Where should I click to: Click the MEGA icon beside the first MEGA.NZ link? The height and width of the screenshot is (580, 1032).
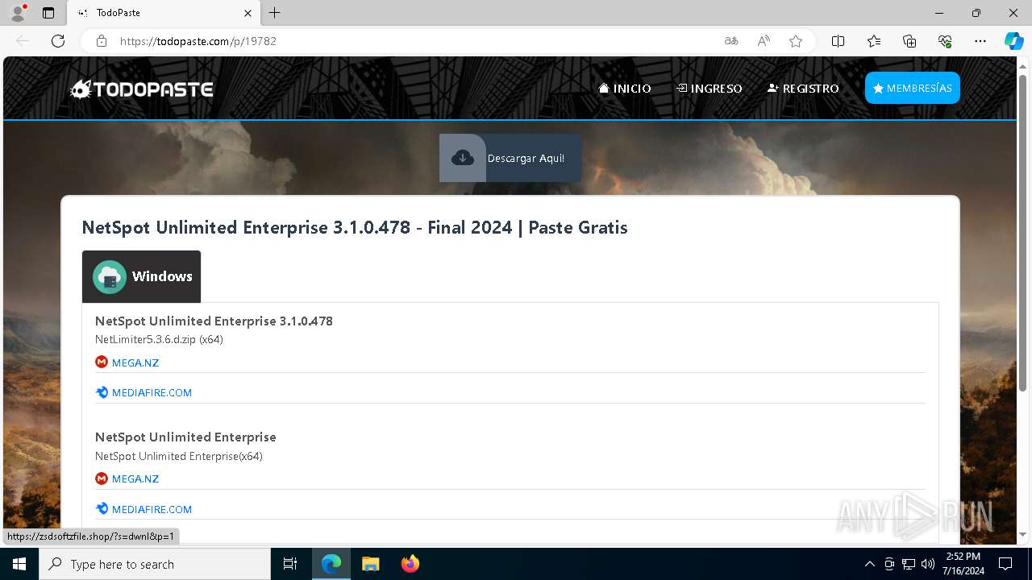102,362
